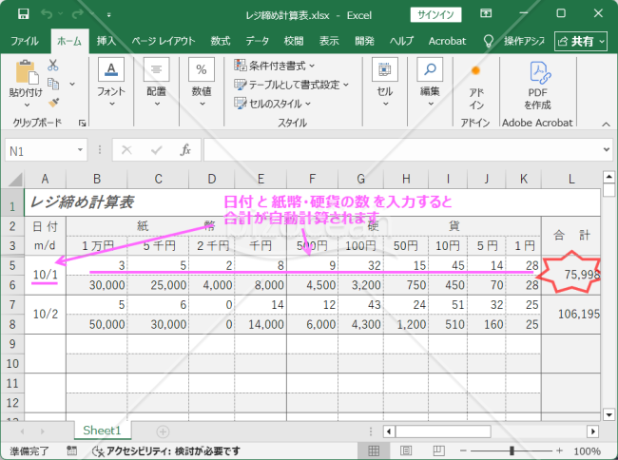Click into the formula bar input
Screen dimensions: 618x460
click(402, 150)
